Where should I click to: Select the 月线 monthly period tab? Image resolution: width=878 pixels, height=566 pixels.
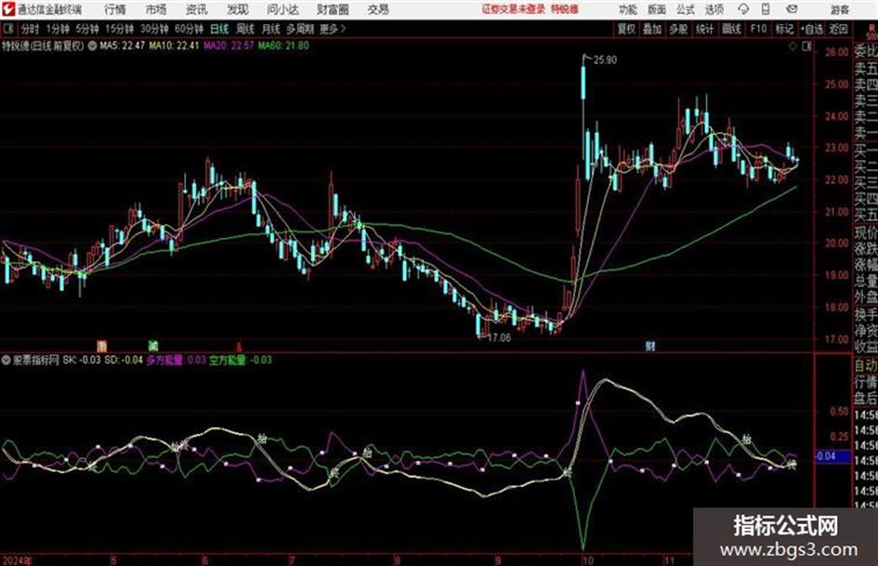[x=271, y=29]
